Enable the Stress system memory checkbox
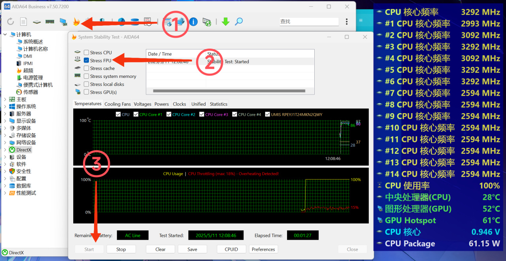The image size is (506, 261). [x=86, y=76]
